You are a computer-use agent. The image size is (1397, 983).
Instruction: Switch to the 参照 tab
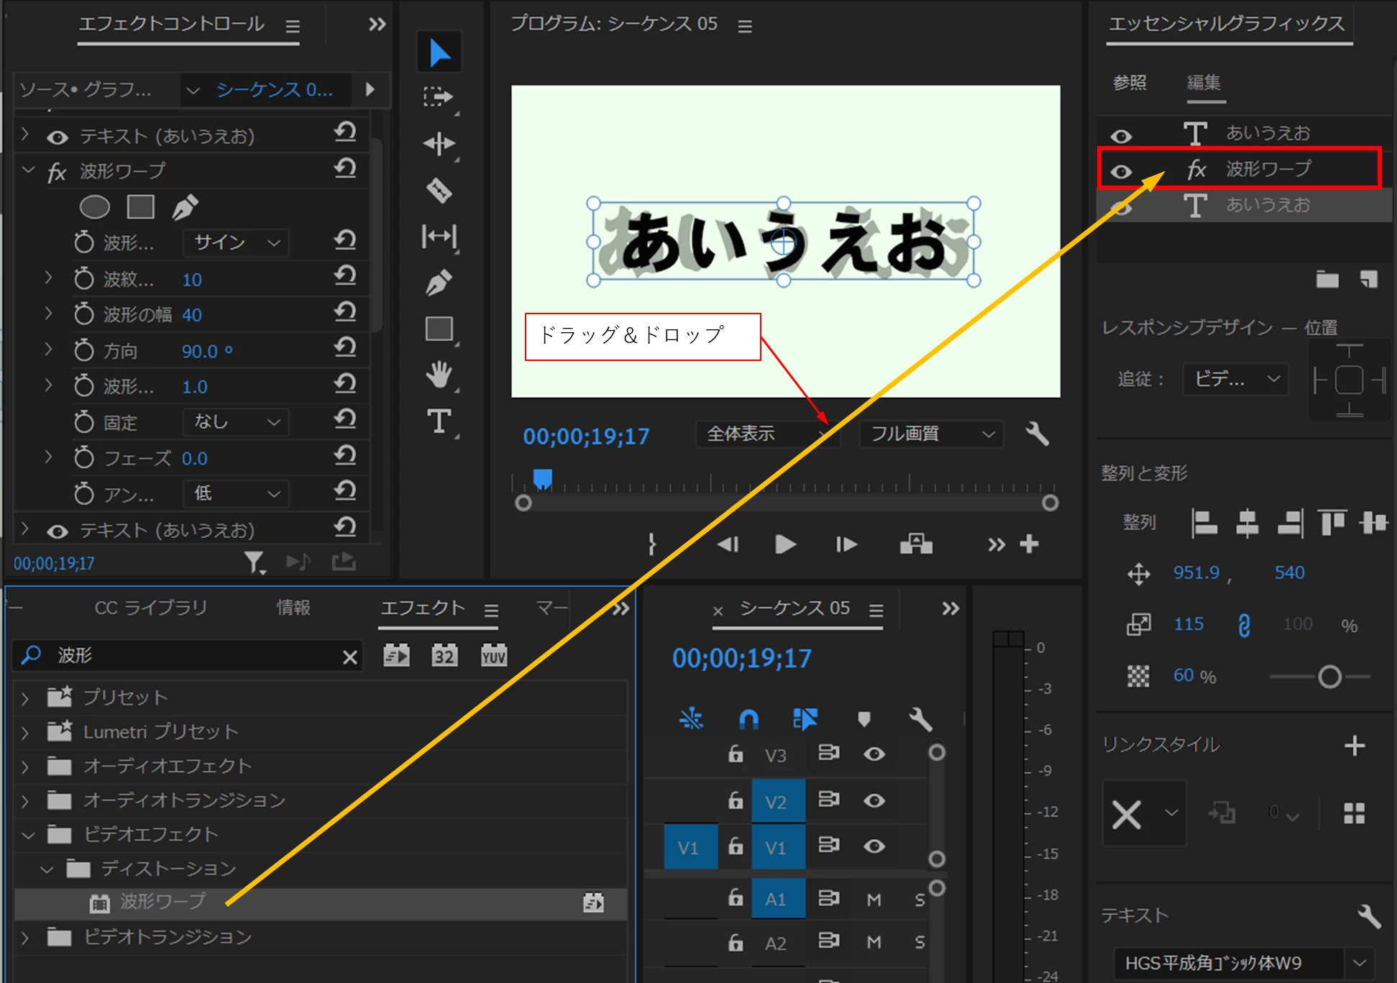click(x=1130, y=83)
